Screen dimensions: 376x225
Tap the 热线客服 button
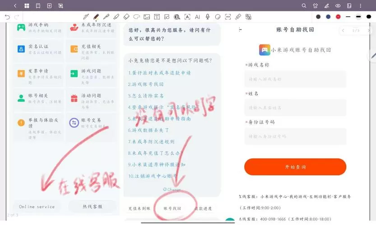click(x=93, y=207)
